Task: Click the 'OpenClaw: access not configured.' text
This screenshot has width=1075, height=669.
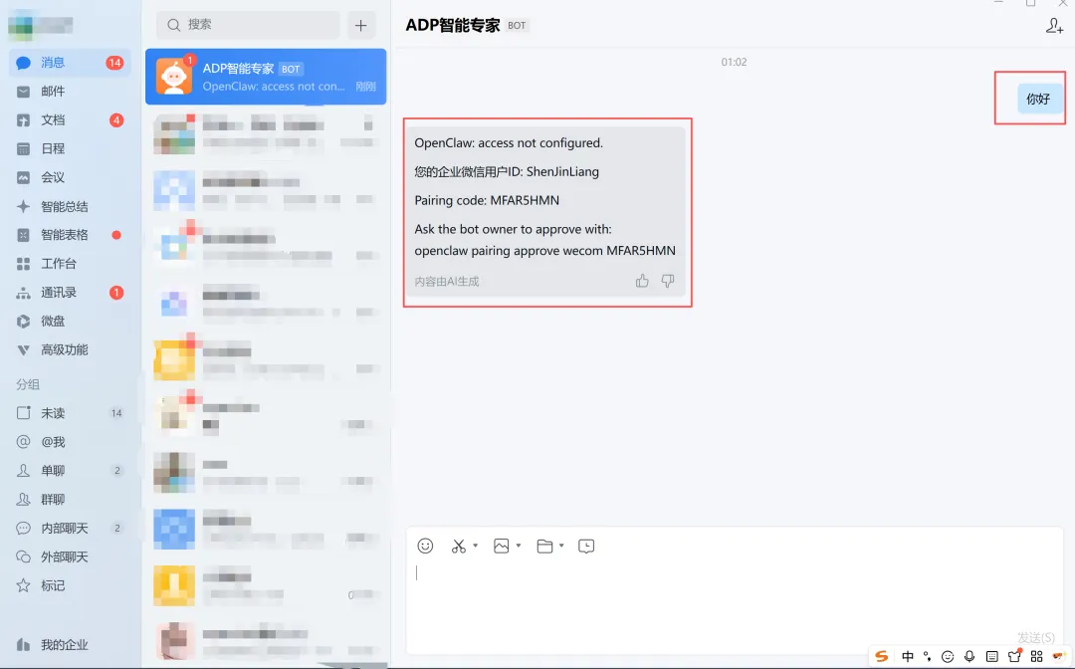Action: pos(509,142)
